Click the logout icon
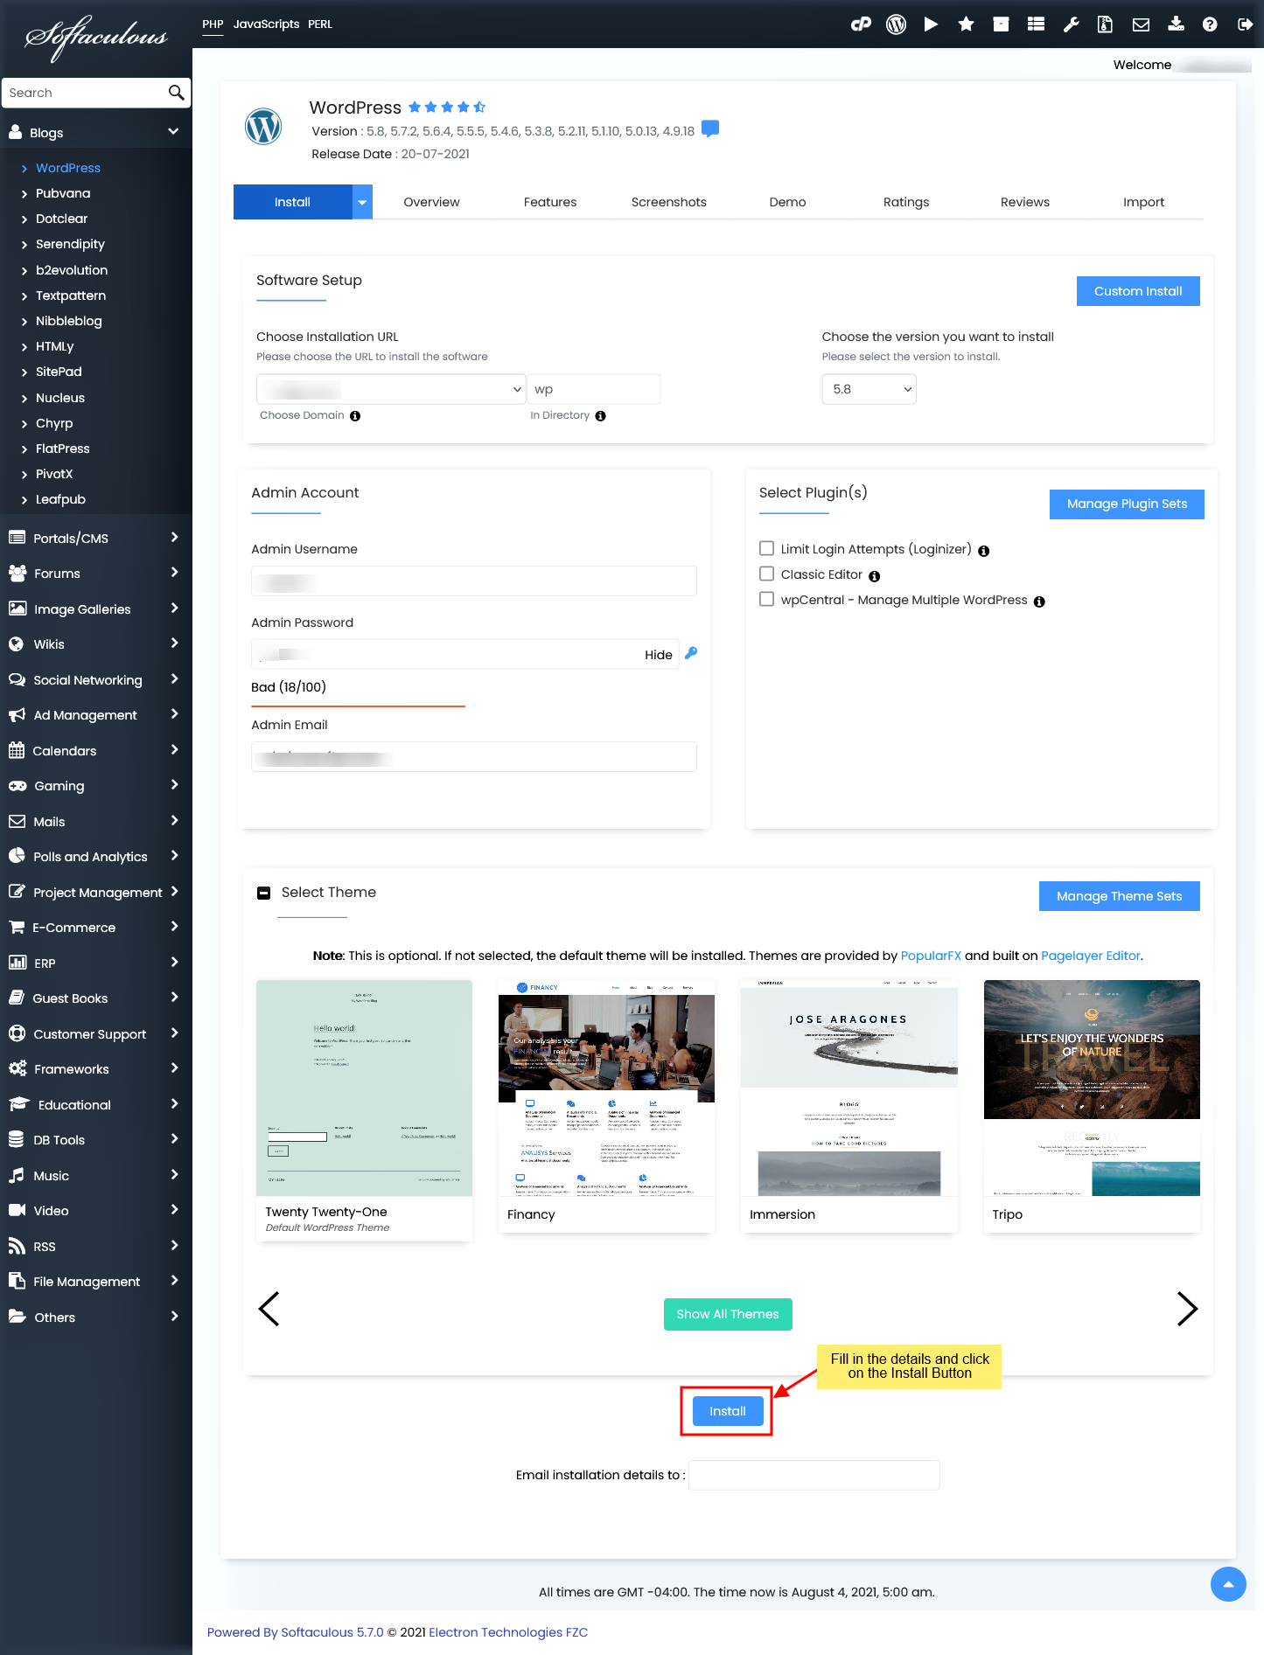 click(1245, 24)
